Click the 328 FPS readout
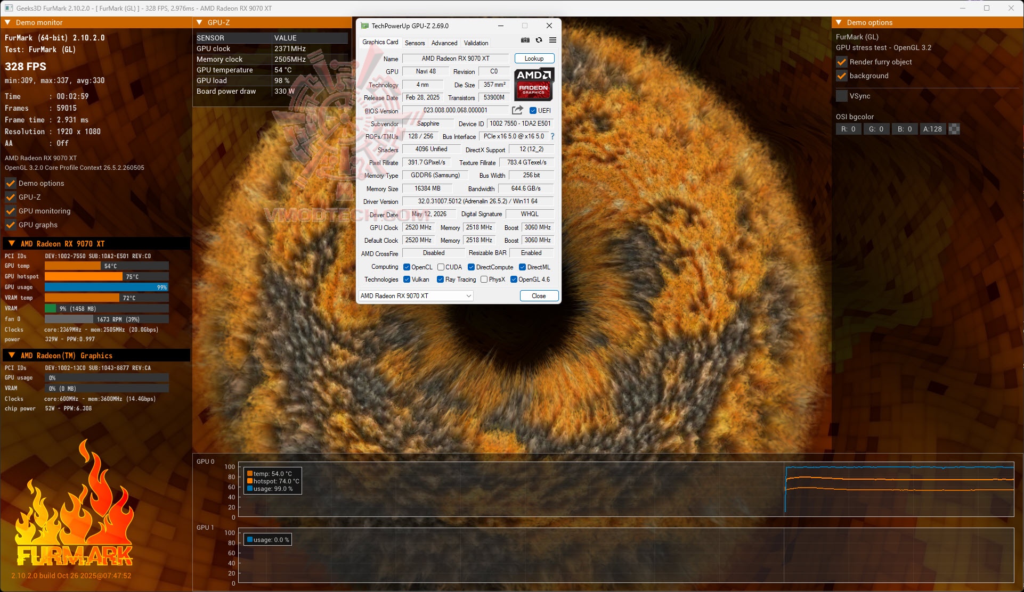Screen dimensions: 1024x592 [x=26, y=67]
